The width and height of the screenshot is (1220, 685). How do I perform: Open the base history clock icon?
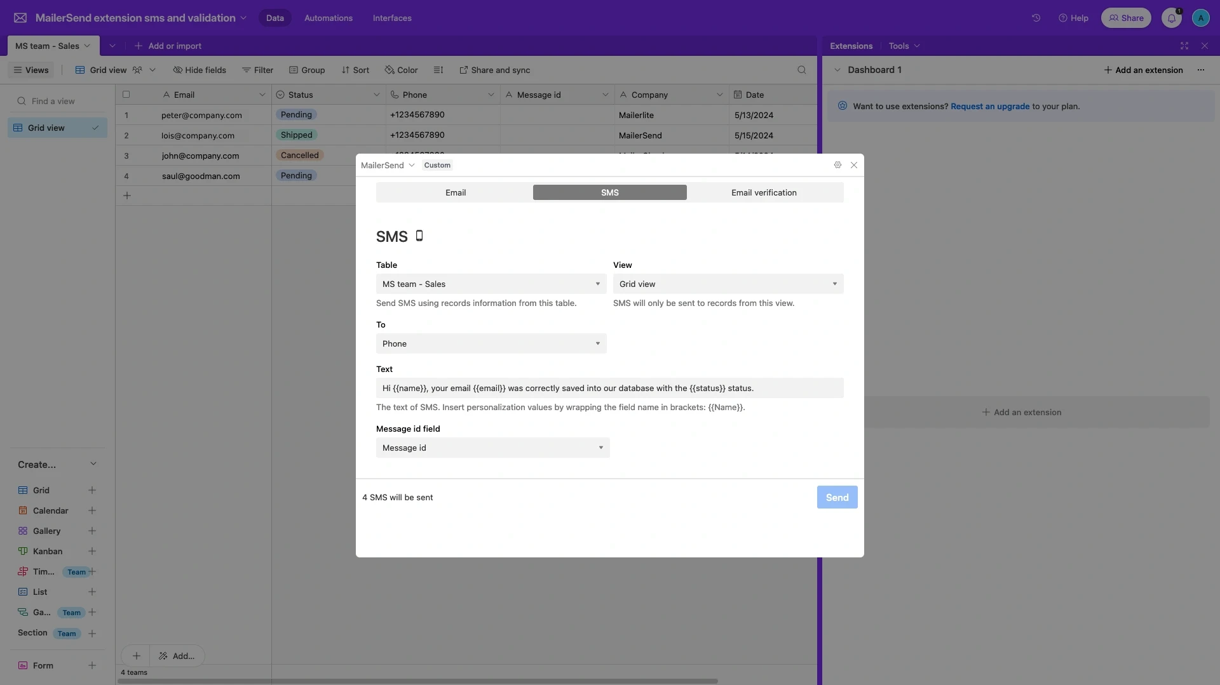pyautogui.click(x=1036, y=18)
